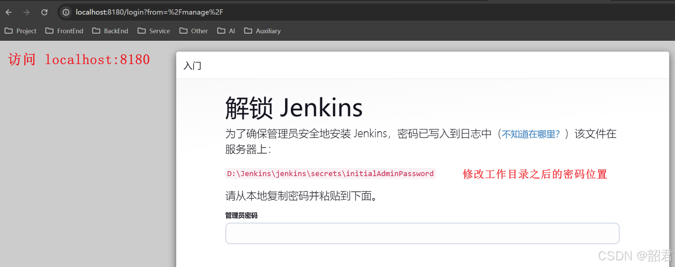Open the AI bookmark folder
675x267 pixels.
(x=226, y=31)
